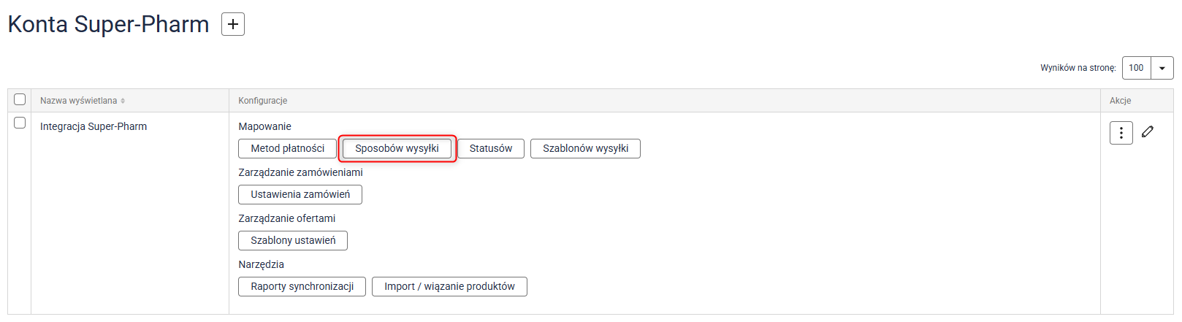1182x322 pixels.
Task: Open Szablony ustawień
Action: click(x=293, y=240)
